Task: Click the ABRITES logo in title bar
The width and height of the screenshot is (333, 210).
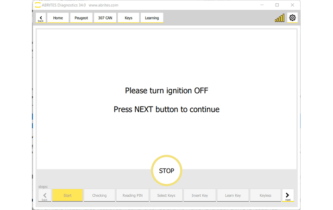Action: pos(38,5)
